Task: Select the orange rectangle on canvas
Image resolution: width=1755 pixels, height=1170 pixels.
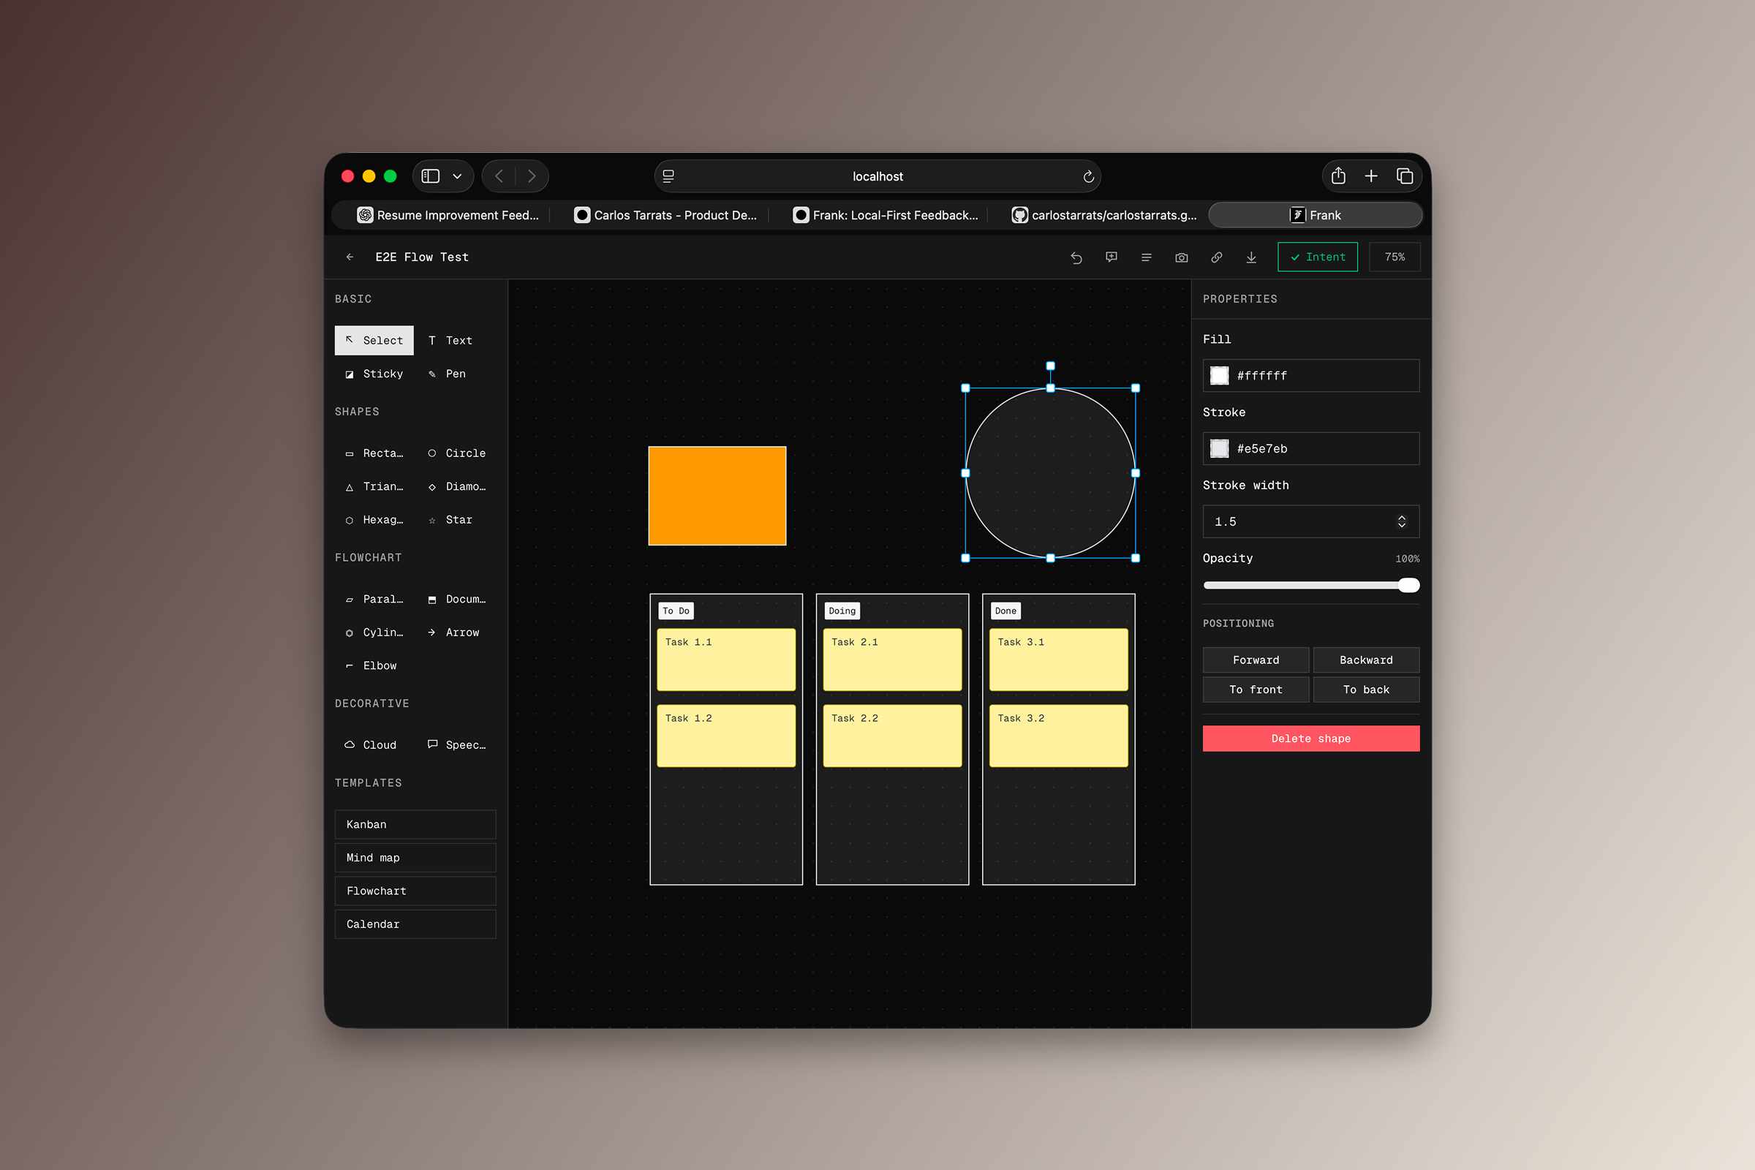Action: point(717,497)
